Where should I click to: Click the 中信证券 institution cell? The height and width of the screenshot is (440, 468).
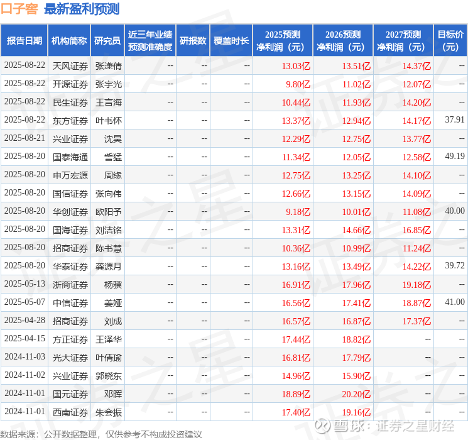point(70,303)
